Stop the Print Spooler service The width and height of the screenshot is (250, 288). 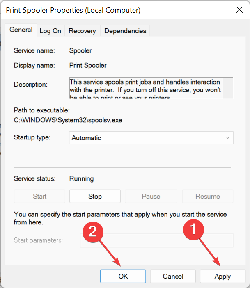[95, 197]
